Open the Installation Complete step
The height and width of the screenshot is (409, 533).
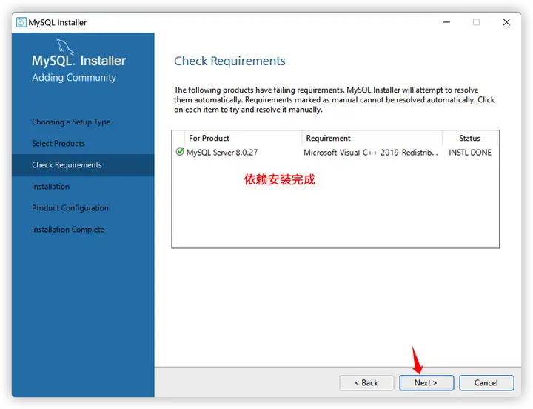(x=68, y=230)
